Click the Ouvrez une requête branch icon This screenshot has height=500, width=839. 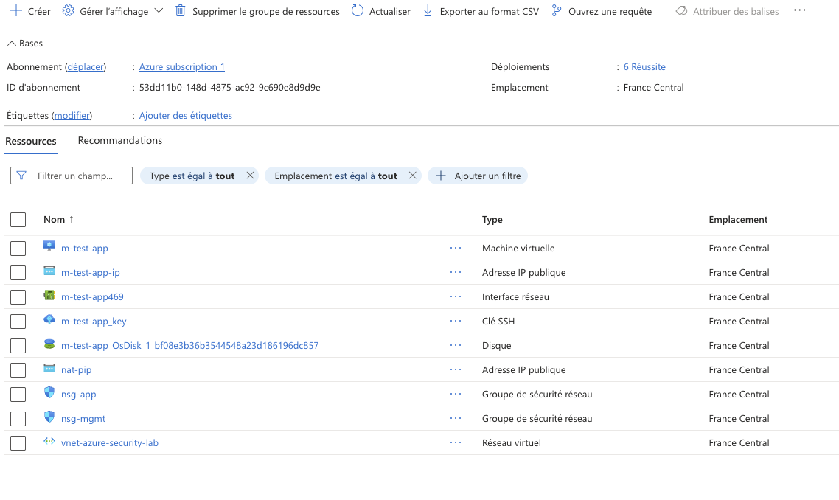[557, 11]
